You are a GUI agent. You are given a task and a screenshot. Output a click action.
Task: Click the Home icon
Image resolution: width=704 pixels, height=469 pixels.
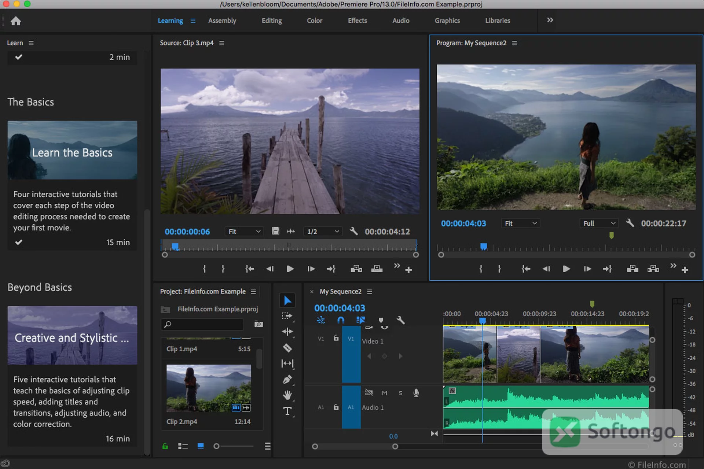(x=16, y=21)
